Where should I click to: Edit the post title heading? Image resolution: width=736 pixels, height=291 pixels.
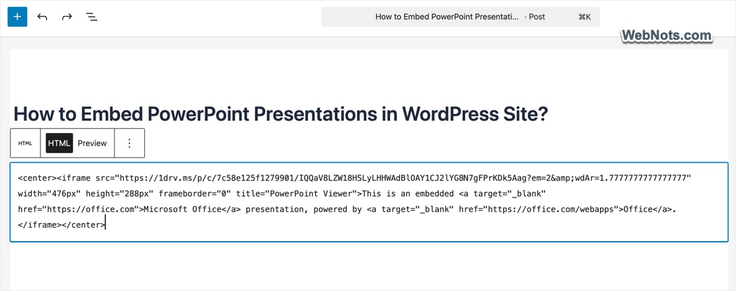[x=281, y=114]
